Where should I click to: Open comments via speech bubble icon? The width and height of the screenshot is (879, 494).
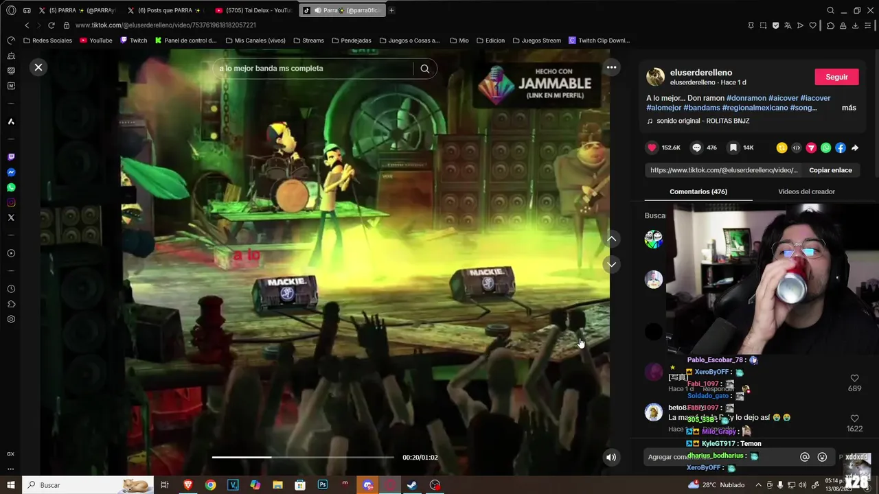pos(696,148)
